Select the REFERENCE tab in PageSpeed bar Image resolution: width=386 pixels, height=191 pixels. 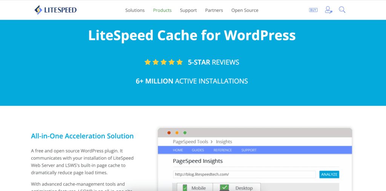[x=222, y=150]
